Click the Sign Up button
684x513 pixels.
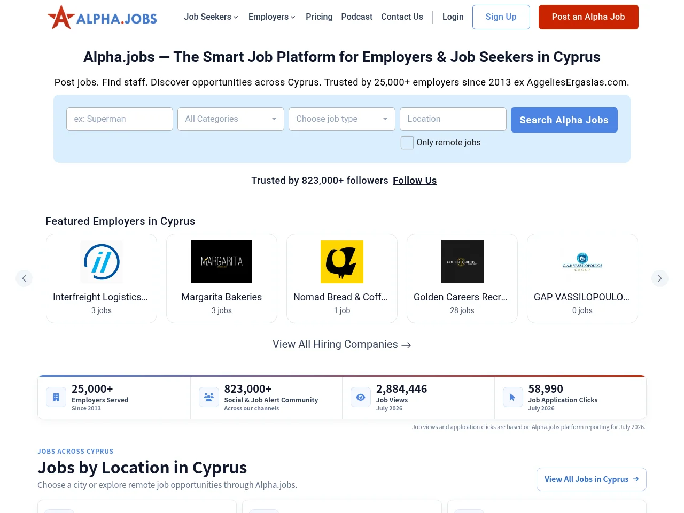(501, 17)
